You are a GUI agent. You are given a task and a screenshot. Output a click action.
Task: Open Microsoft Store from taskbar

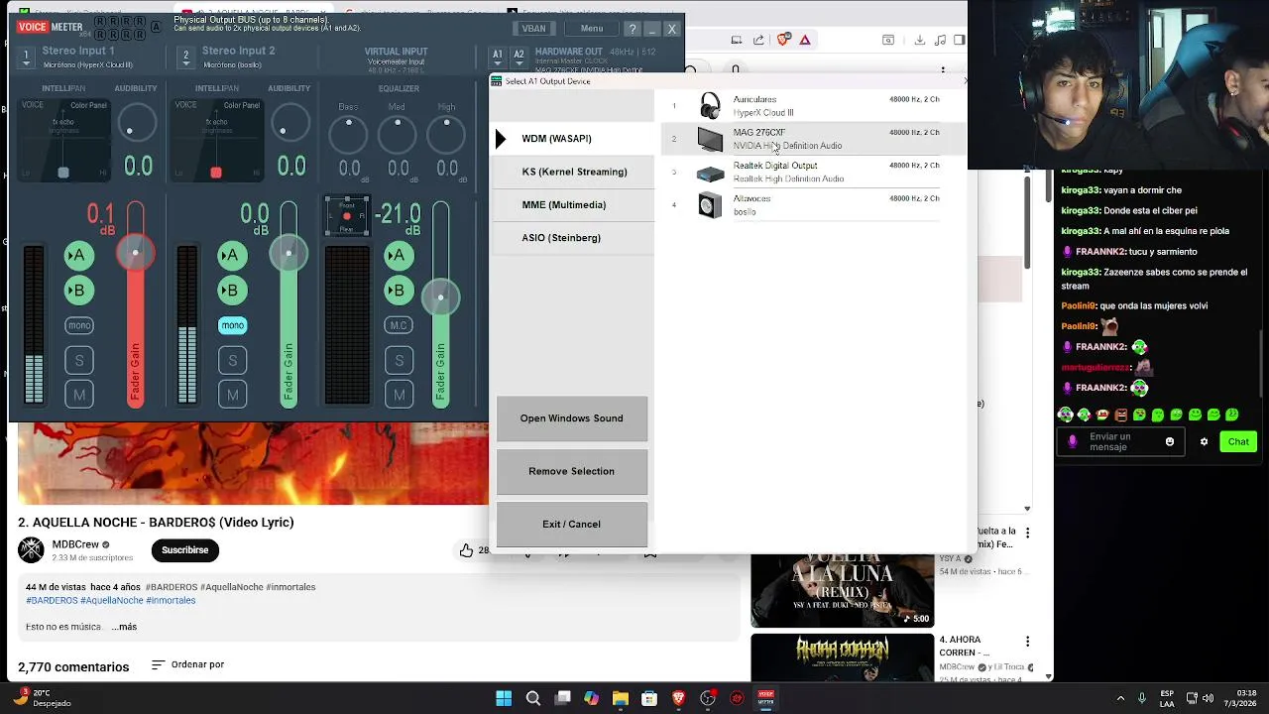click(649, 698)
